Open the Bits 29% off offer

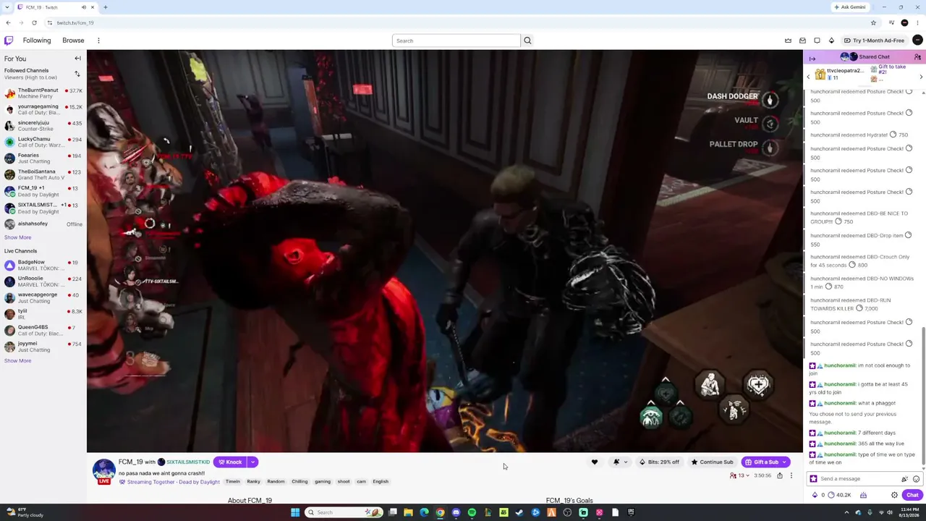pos(660,462)
